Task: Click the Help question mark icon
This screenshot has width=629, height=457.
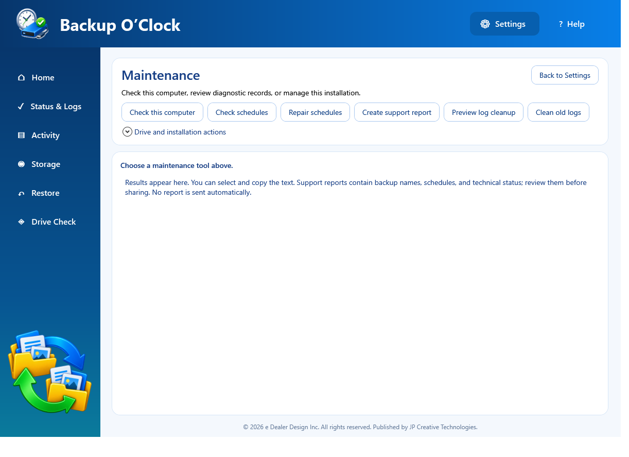Action: point(561,24)
